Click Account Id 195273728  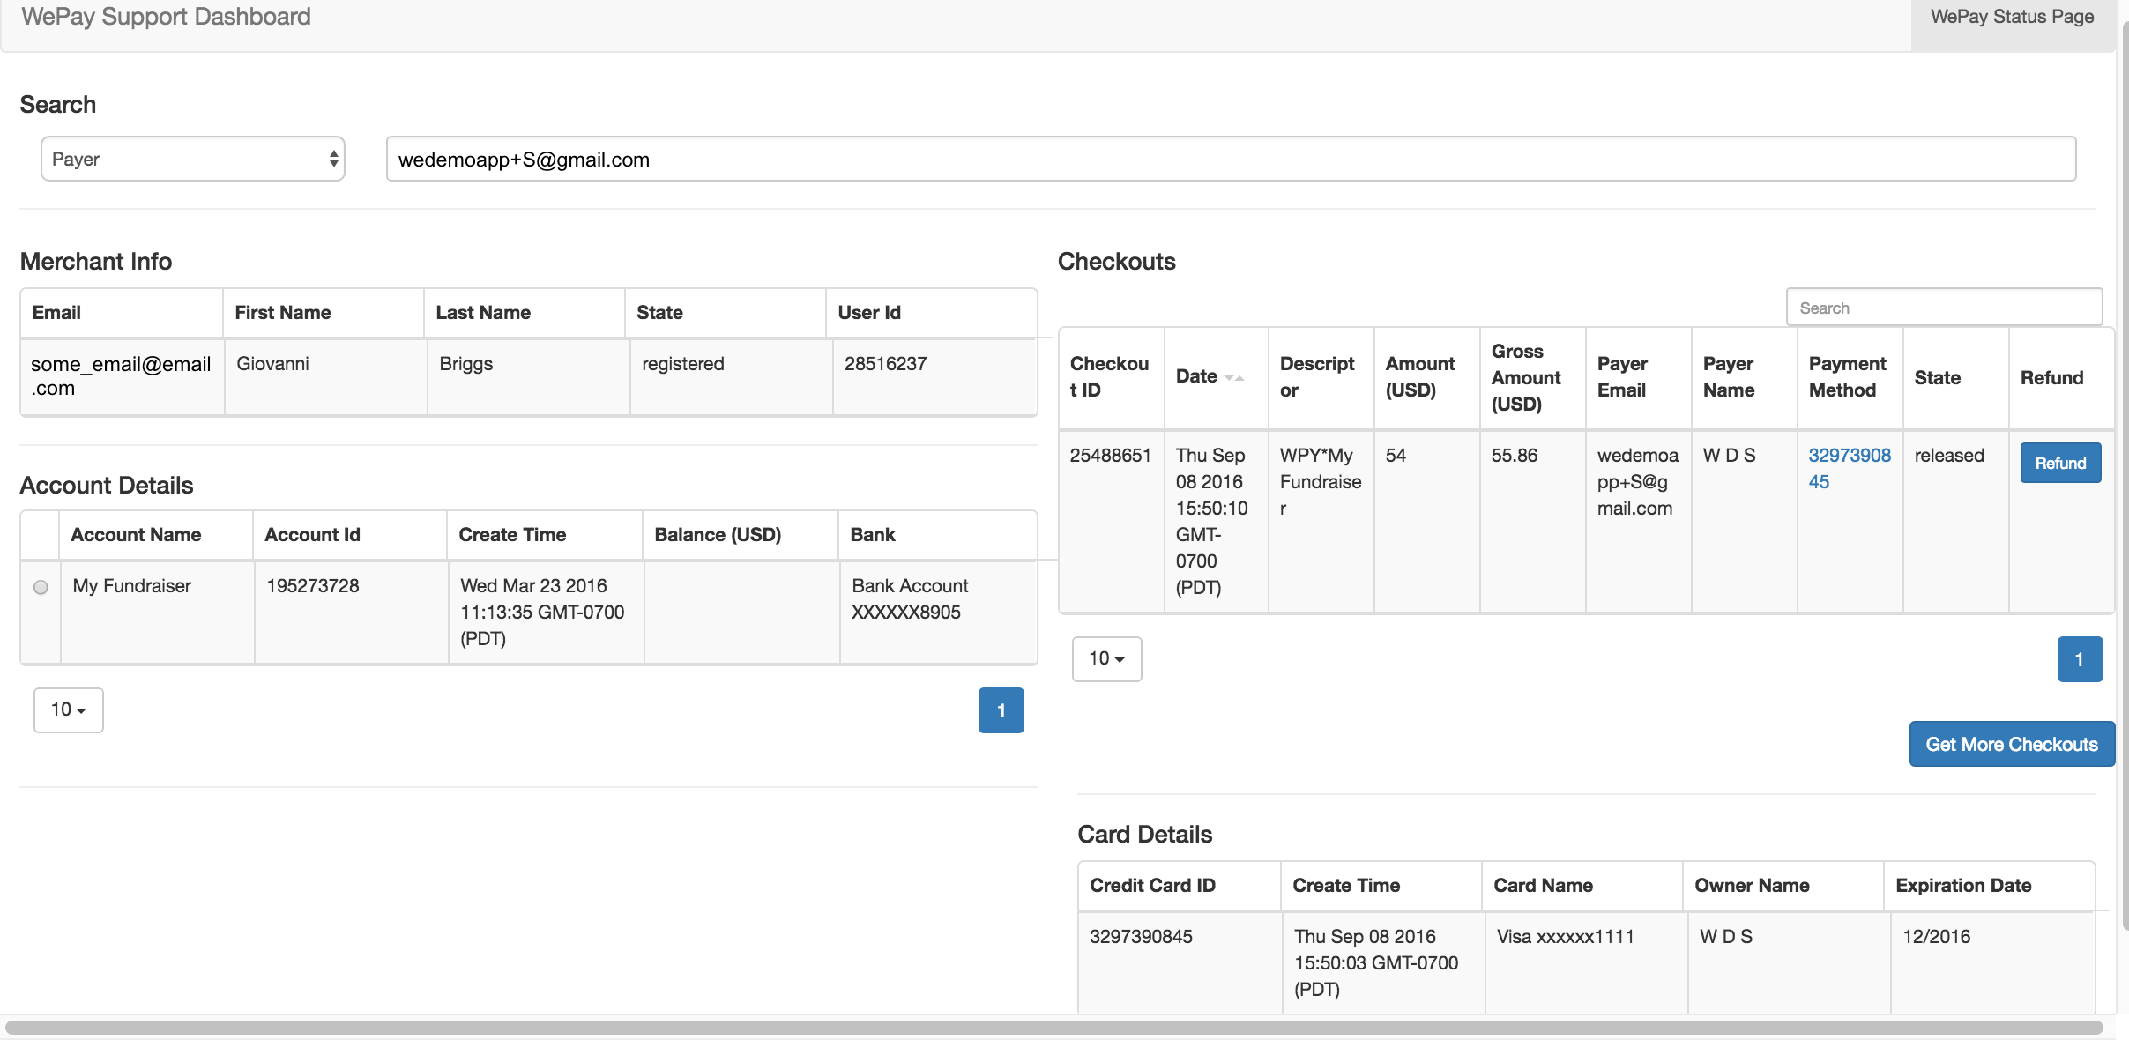(313, 586)
